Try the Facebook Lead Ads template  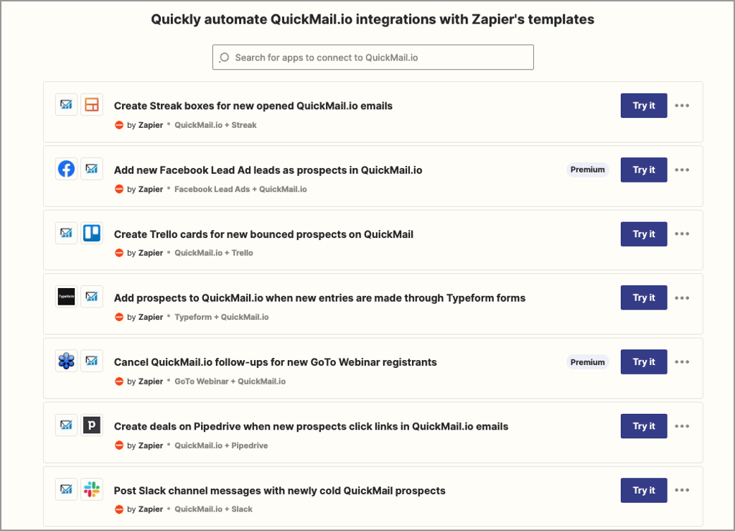click(x=644, y=170)
